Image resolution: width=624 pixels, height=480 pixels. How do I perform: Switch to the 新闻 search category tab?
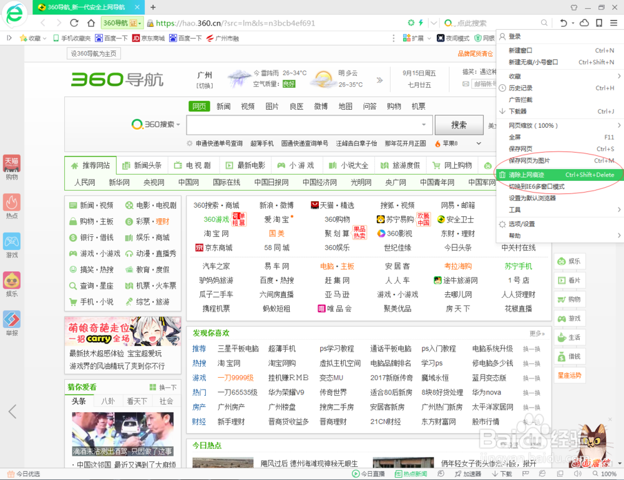point(224,106)
